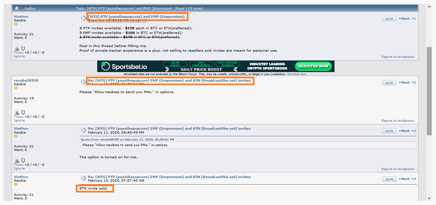Quote post #1
Screen dimensions: 436x205
pyautogui.click(x=389, y=18)
